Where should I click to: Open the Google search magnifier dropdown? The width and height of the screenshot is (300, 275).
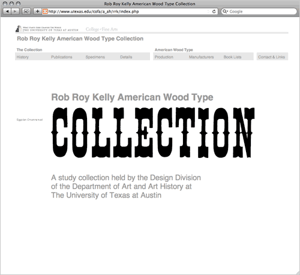225,11
